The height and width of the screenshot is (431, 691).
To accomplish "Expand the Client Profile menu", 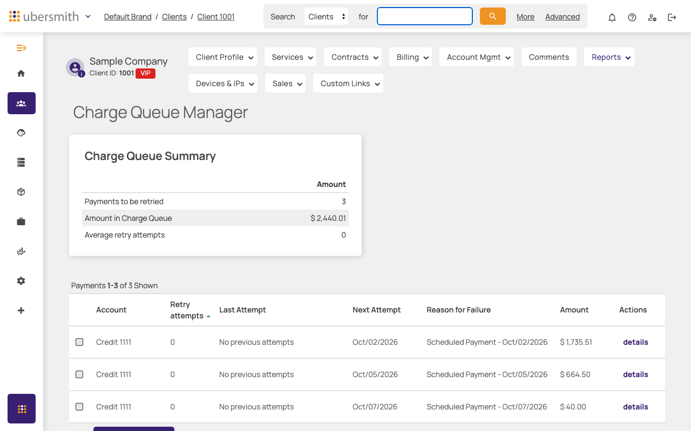I will (x=222, y=57).
